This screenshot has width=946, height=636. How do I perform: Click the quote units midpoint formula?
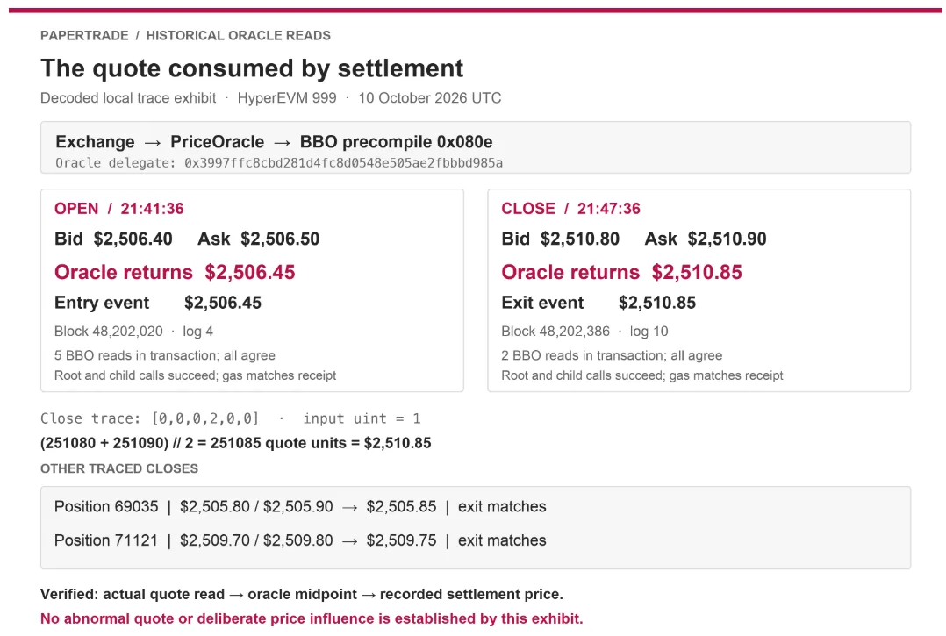[x=236, y=443]
